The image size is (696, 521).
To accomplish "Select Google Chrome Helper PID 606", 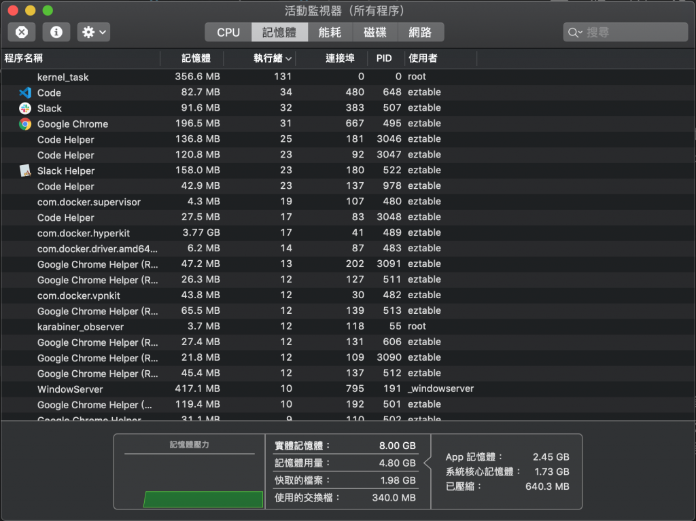I will [348, 342].
